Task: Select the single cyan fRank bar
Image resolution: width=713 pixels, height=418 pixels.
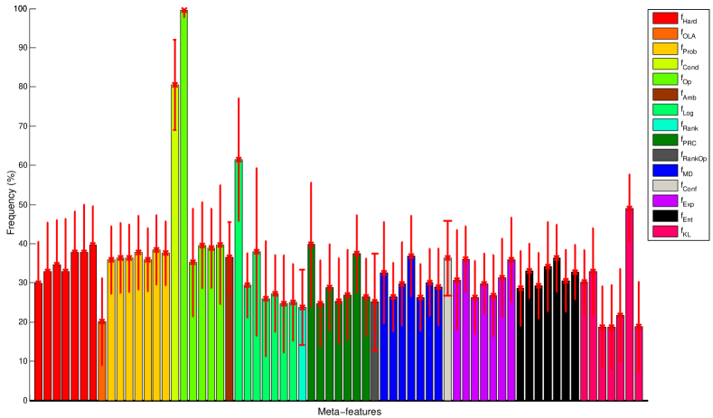Action: (302, 354)
